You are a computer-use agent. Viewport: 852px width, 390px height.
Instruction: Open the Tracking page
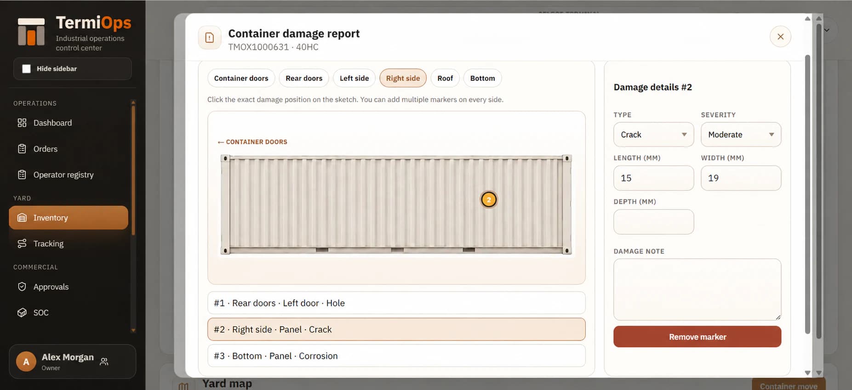pyautogui.click(x=69, y=243)
